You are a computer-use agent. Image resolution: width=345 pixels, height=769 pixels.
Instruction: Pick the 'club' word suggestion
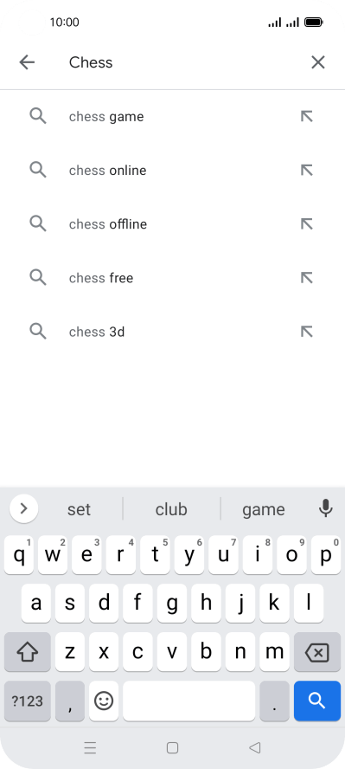171,509
